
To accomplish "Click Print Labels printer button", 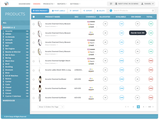I will [x=59, y=11].
